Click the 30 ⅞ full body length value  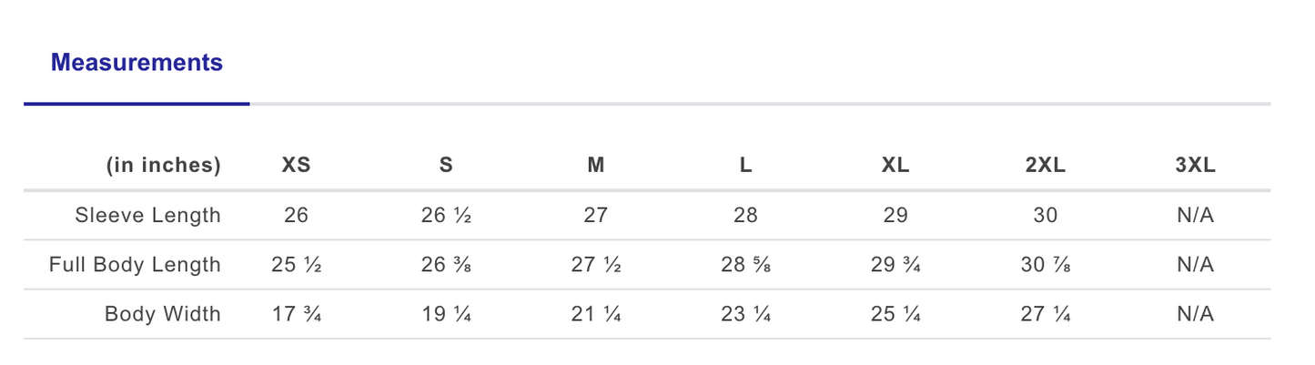[x=1046, y=265]
